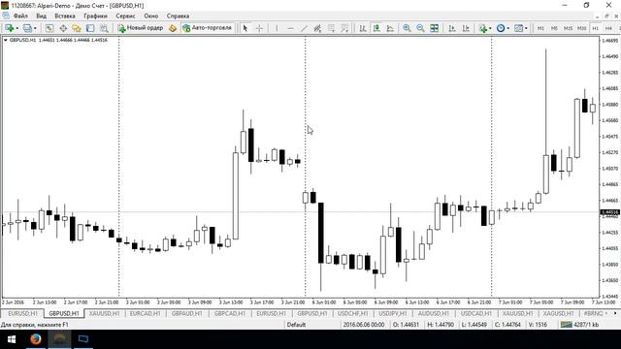Open the Вставка menu
The width and height of the screenshot is (621, 349).
click(x=65, y=16)
